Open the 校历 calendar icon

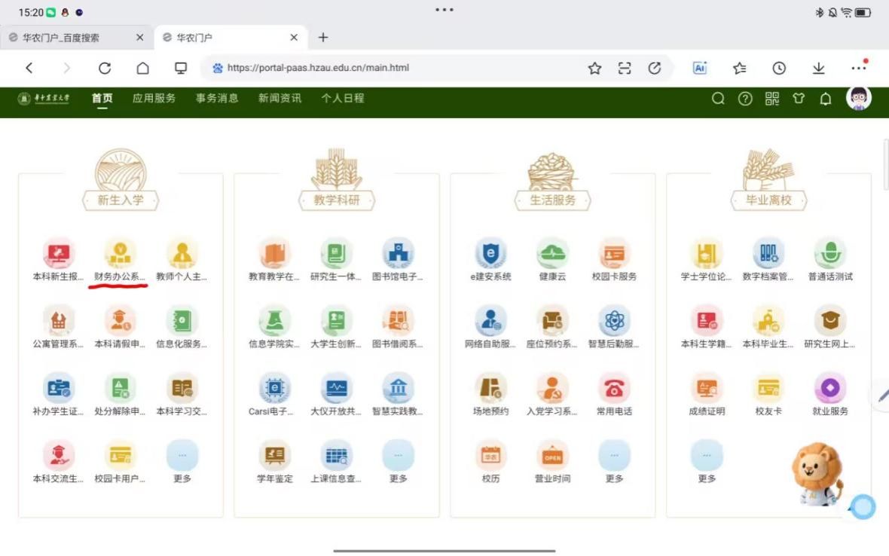(490, 457)
